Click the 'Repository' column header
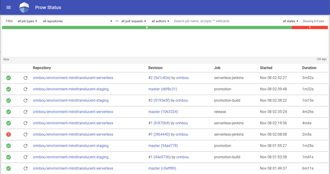This screenshot has width=330, height=174. pos(42,68)
